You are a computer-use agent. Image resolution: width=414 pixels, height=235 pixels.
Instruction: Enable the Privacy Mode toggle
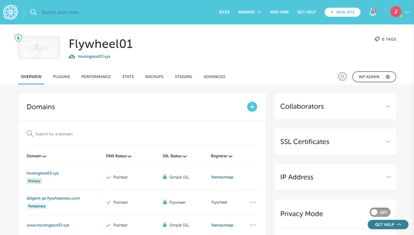click(380, 212)
